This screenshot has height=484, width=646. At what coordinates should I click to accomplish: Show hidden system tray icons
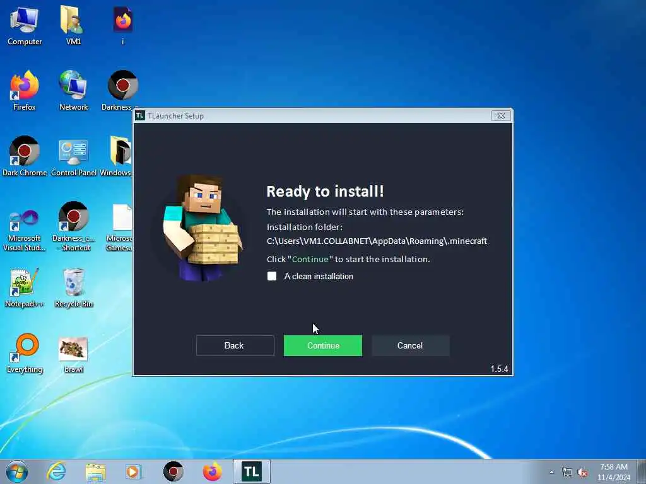pos(551,473)
